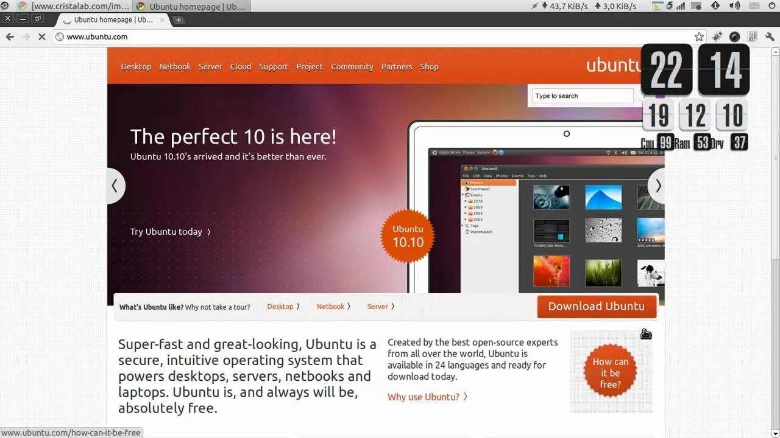780x438 pixels.
Task: Open the Project navigation menu item
Action: (310, 66)
